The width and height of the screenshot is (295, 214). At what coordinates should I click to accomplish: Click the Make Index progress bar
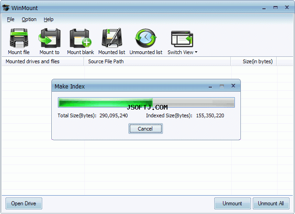146,102
